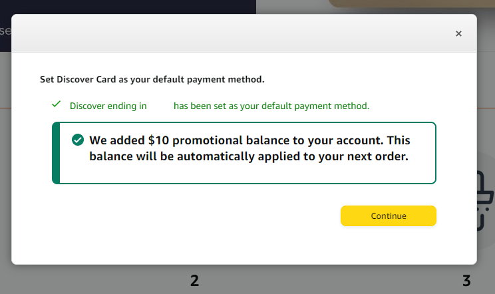Select step number 3 below the dialog
Screen dimensions: 495x294
tap(466, 281)
